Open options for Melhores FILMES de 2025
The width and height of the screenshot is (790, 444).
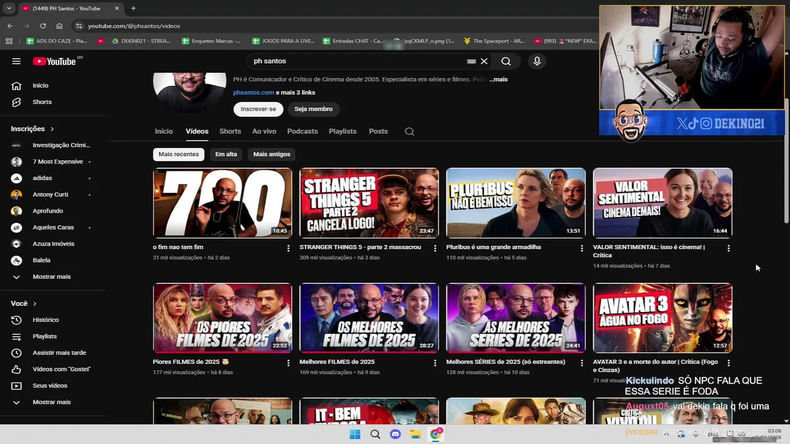pyautogui.click(x=435, y=363)
